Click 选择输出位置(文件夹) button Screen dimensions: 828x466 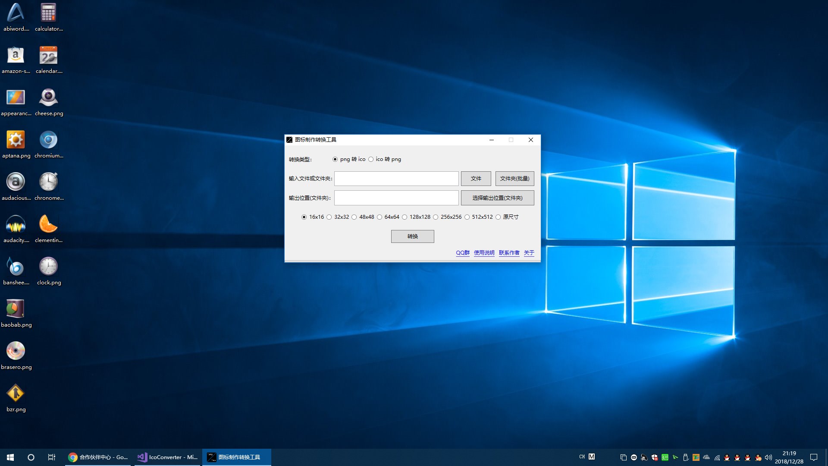point(497,198)
